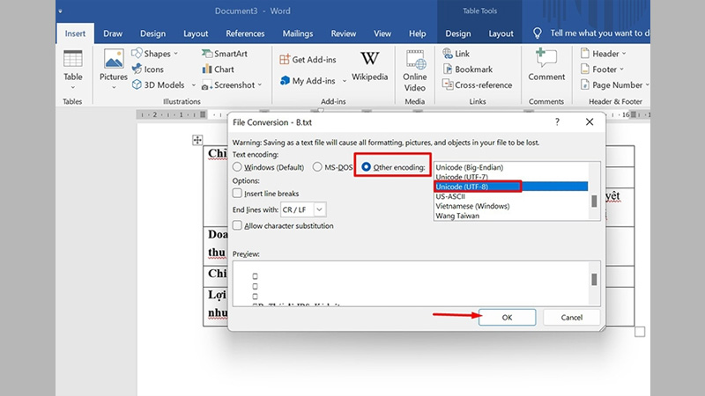This screenshot has width=705, height=396.
Task: Click the Pictures icon
Action: 114,59
